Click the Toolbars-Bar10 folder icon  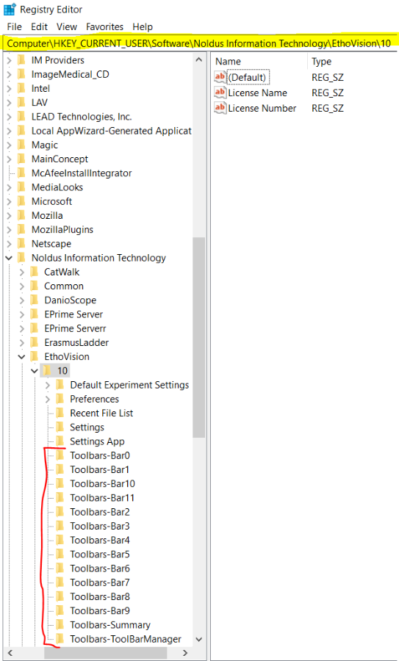[60, 484]
